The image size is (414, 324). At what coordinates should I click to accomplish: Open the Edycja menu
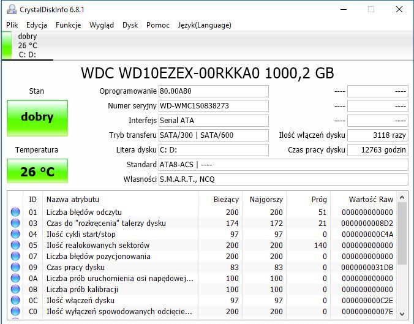[37, 25]
